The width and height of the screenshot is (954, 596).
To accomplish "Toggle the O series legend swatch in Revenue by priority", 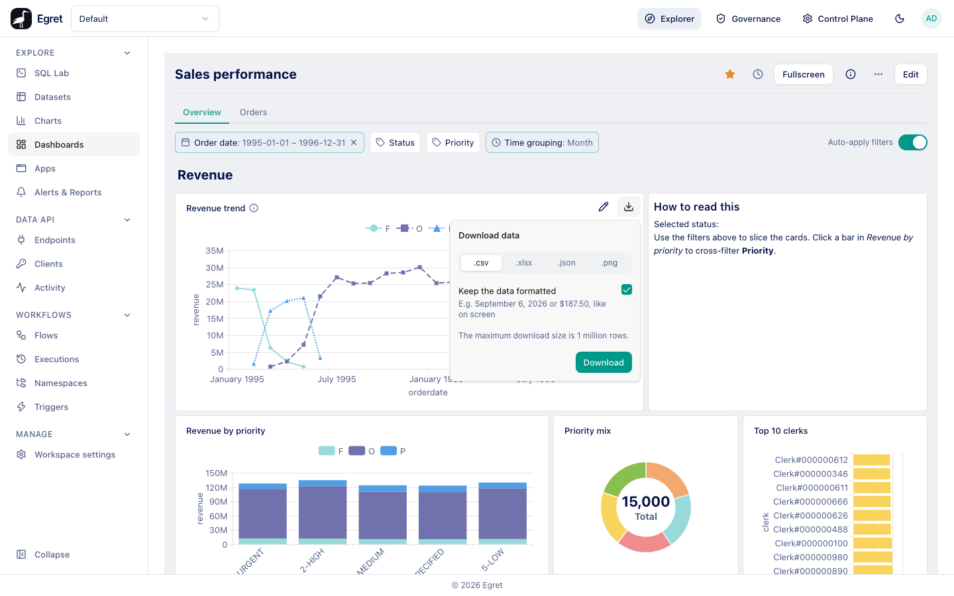I will [x=357, y=451].
